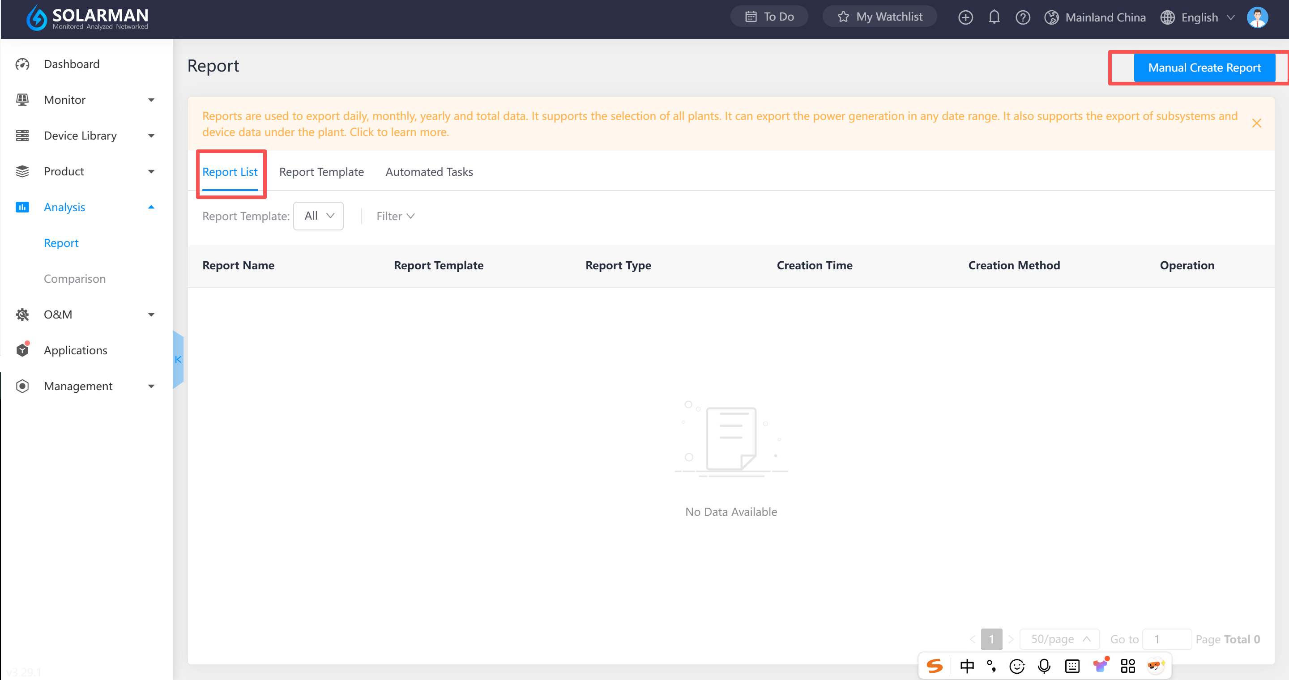Dismiss the orange info banner
Image resolution: width=1289 pixels, height=680 pixels.
click(x=1256, y=123)
